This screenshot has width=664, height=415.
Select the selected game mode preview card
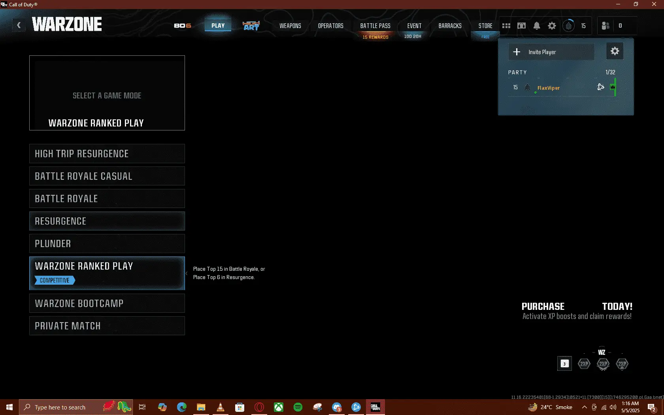point(107,93)
